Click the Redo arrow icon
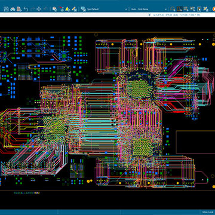 click(32, 9)
